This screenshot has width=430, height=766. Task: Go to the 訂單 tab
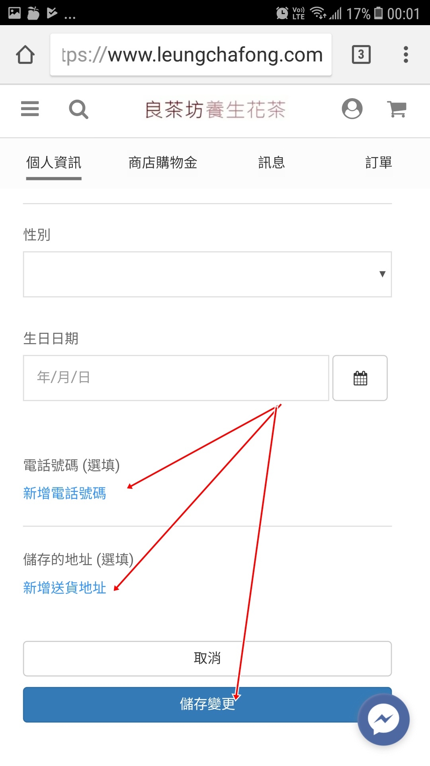coord(379,163)
